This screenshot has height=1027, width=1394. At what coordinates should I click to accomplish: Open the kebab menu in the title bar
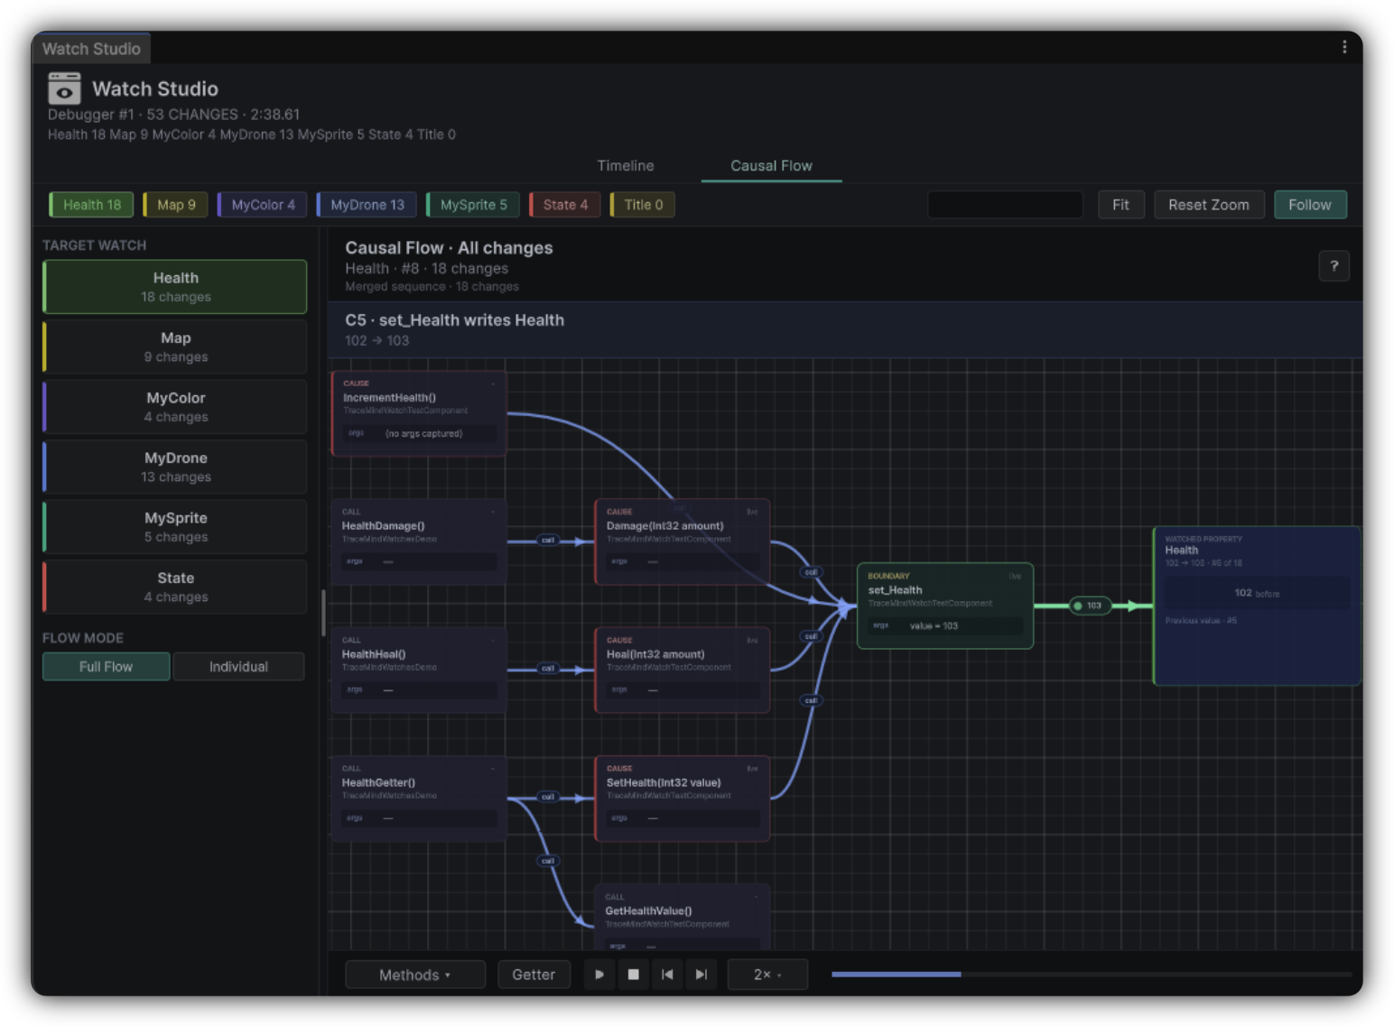pyautogui.click(x=1344, y=47)
